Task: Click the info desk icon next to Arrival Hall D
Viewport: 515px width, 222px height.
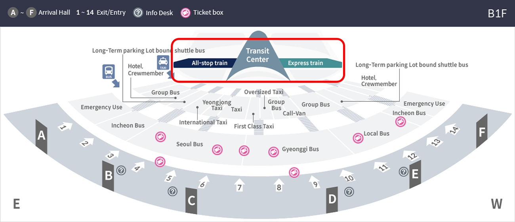Action: (349, 192)
